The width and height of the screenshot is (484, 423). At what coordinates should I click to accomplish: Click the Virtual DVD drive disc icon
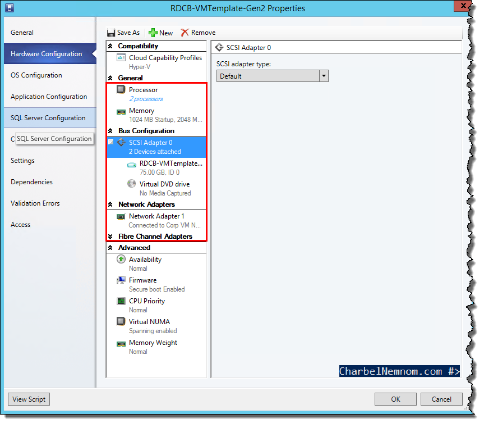131,184
